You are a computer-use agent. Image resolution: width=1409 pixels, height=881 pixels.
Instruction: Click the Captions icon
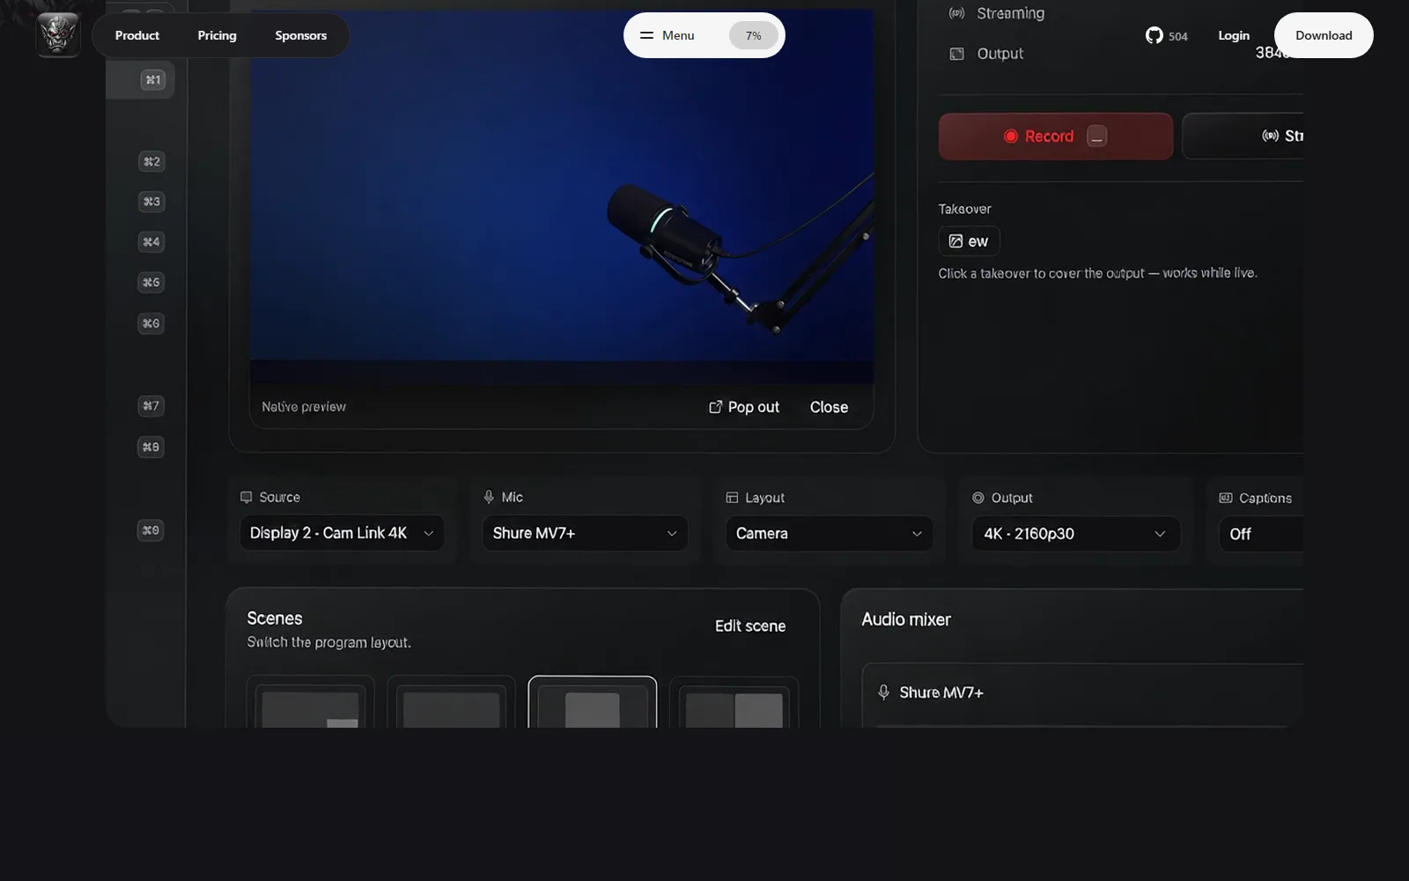(x=1226, y=498)
